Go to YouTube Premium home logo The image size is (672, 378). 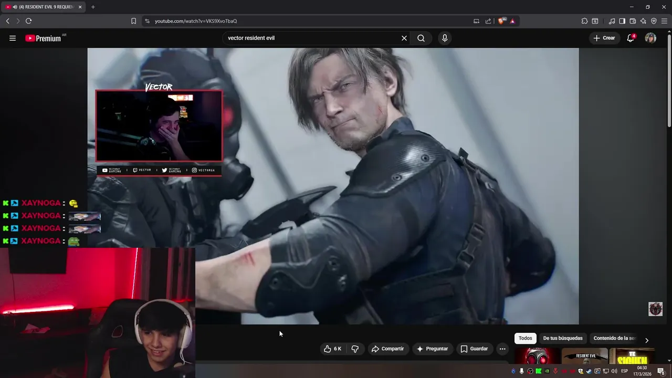pos(43,38)
